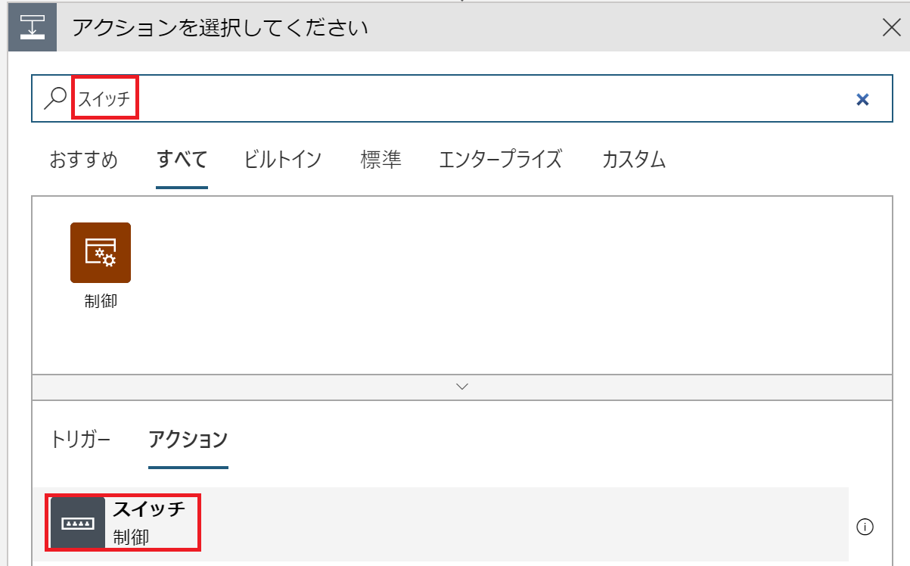Open the エンタープライズ tab
910x566 pixels.
pos(500,160)
